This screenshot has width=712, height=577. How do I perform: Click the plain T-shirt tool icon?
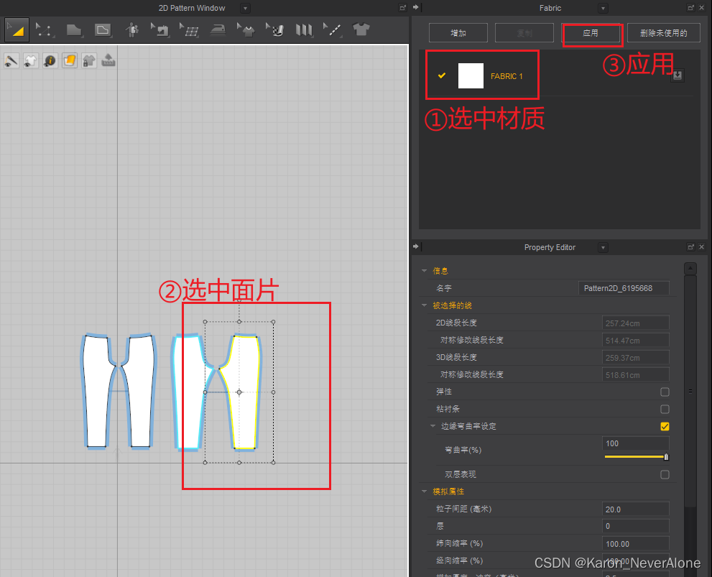(361, 30)
